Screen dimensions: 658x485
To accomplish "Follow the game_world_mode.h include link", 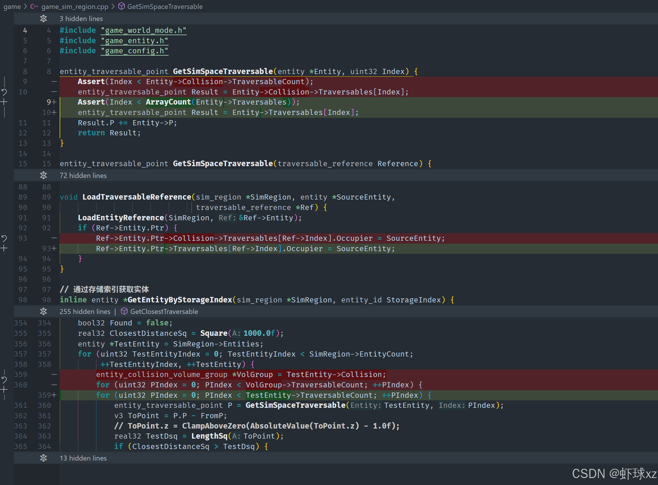I will point(144,30).
